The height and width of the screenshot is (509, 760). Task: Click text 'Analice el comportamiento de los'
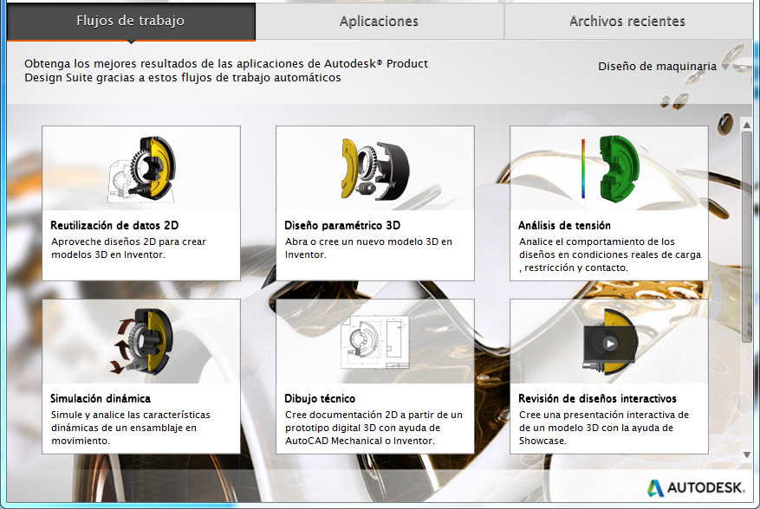(x=597, y=242)
